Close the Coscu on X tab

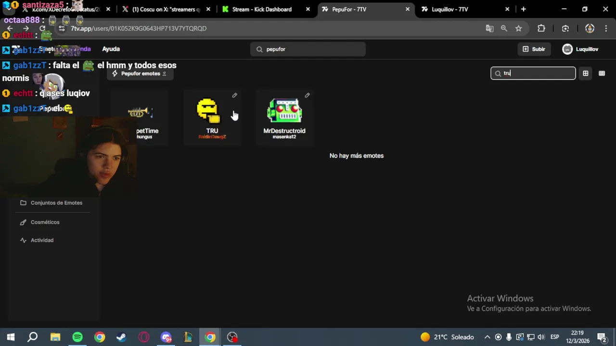click(208, 9)
